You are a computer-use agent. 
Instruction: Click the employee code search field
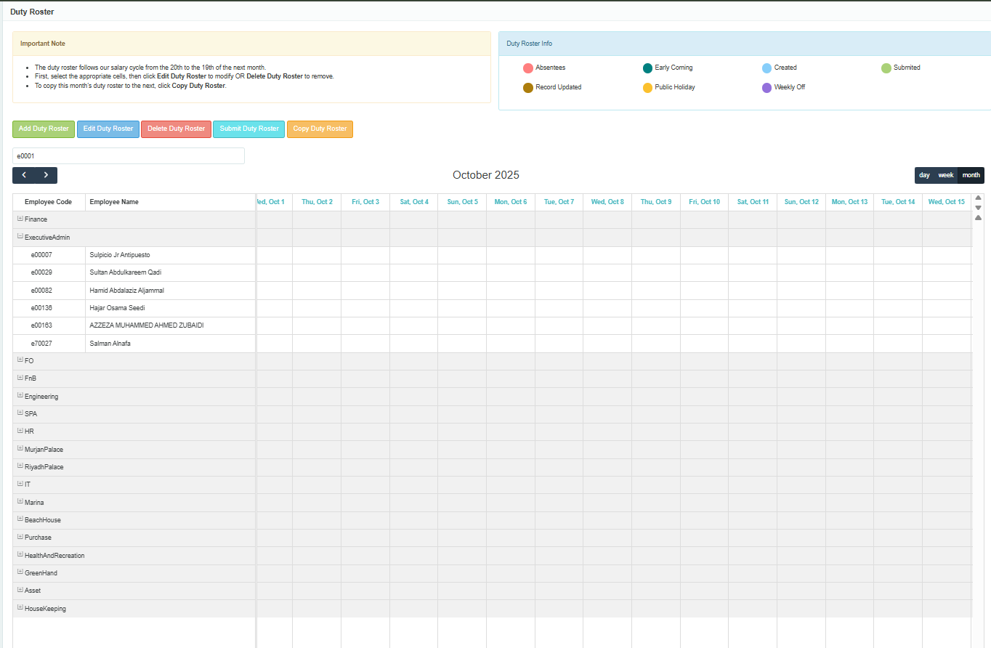tap(129, 156)
